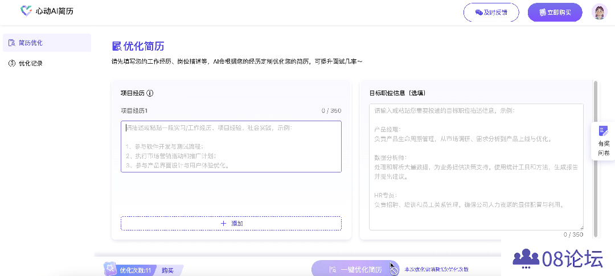The width and height of the screenshot is (615, 276).
Task: Open the user avatar profile
Action: tap(599, 12)
